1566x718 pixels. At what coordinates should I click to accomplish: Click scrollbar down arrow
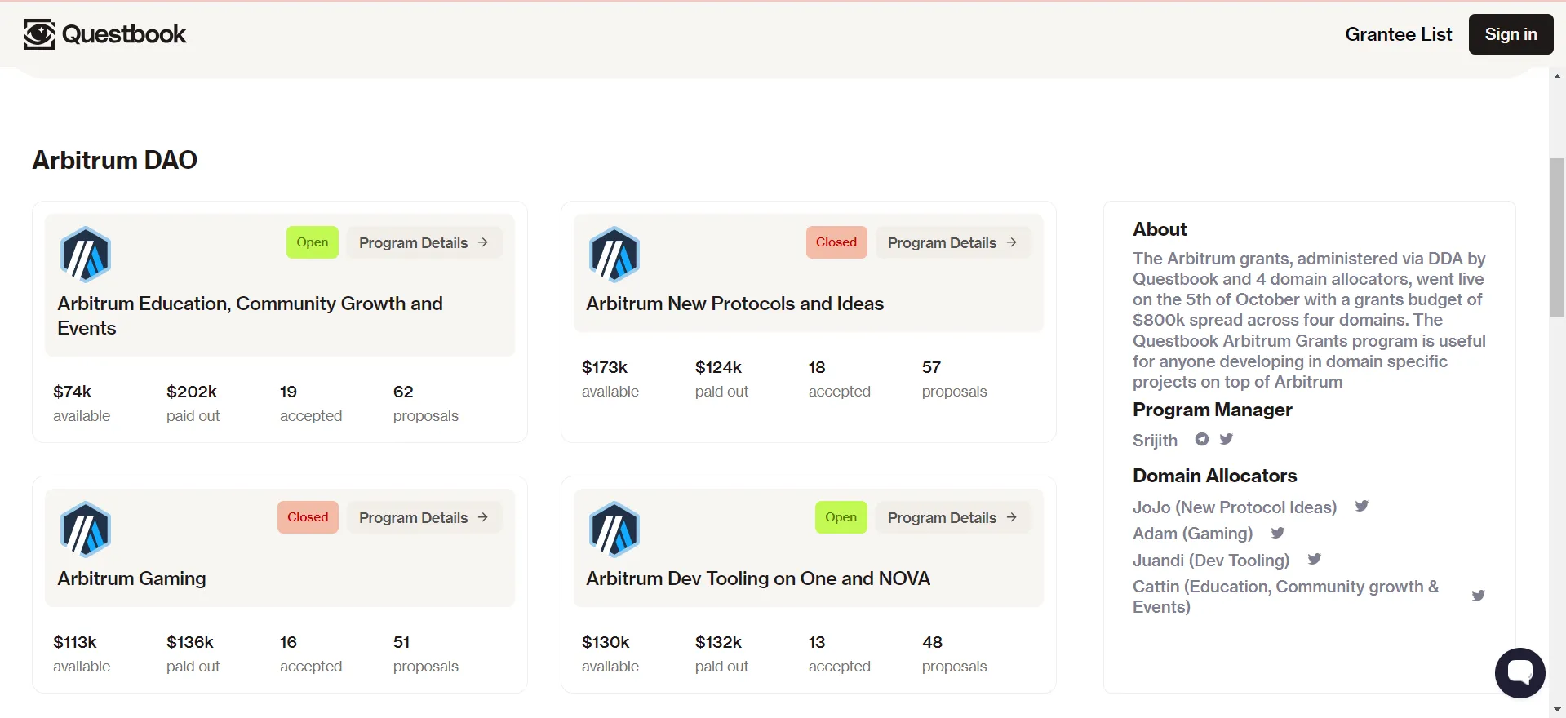click(x=1557, y=710)
